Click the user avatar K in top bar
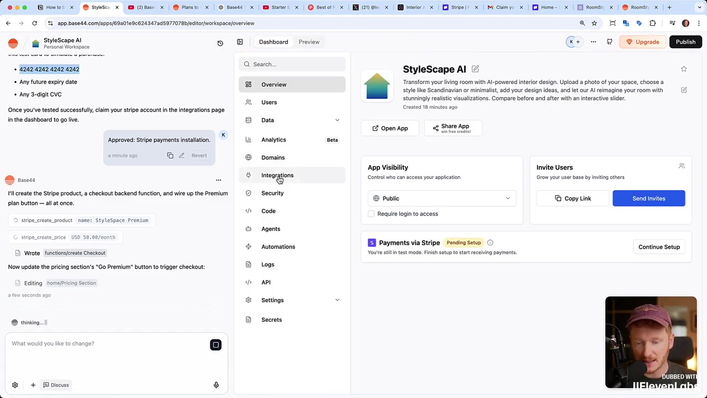Screen dimensions: 707x398 click(x=571, y=42)
